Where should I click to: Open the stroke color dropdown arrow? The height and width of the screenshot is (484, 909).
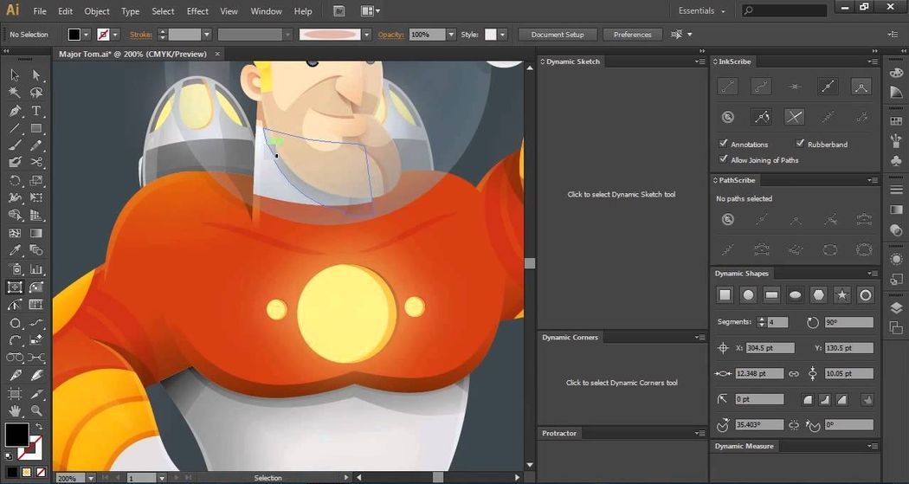(x=115, y=35)
